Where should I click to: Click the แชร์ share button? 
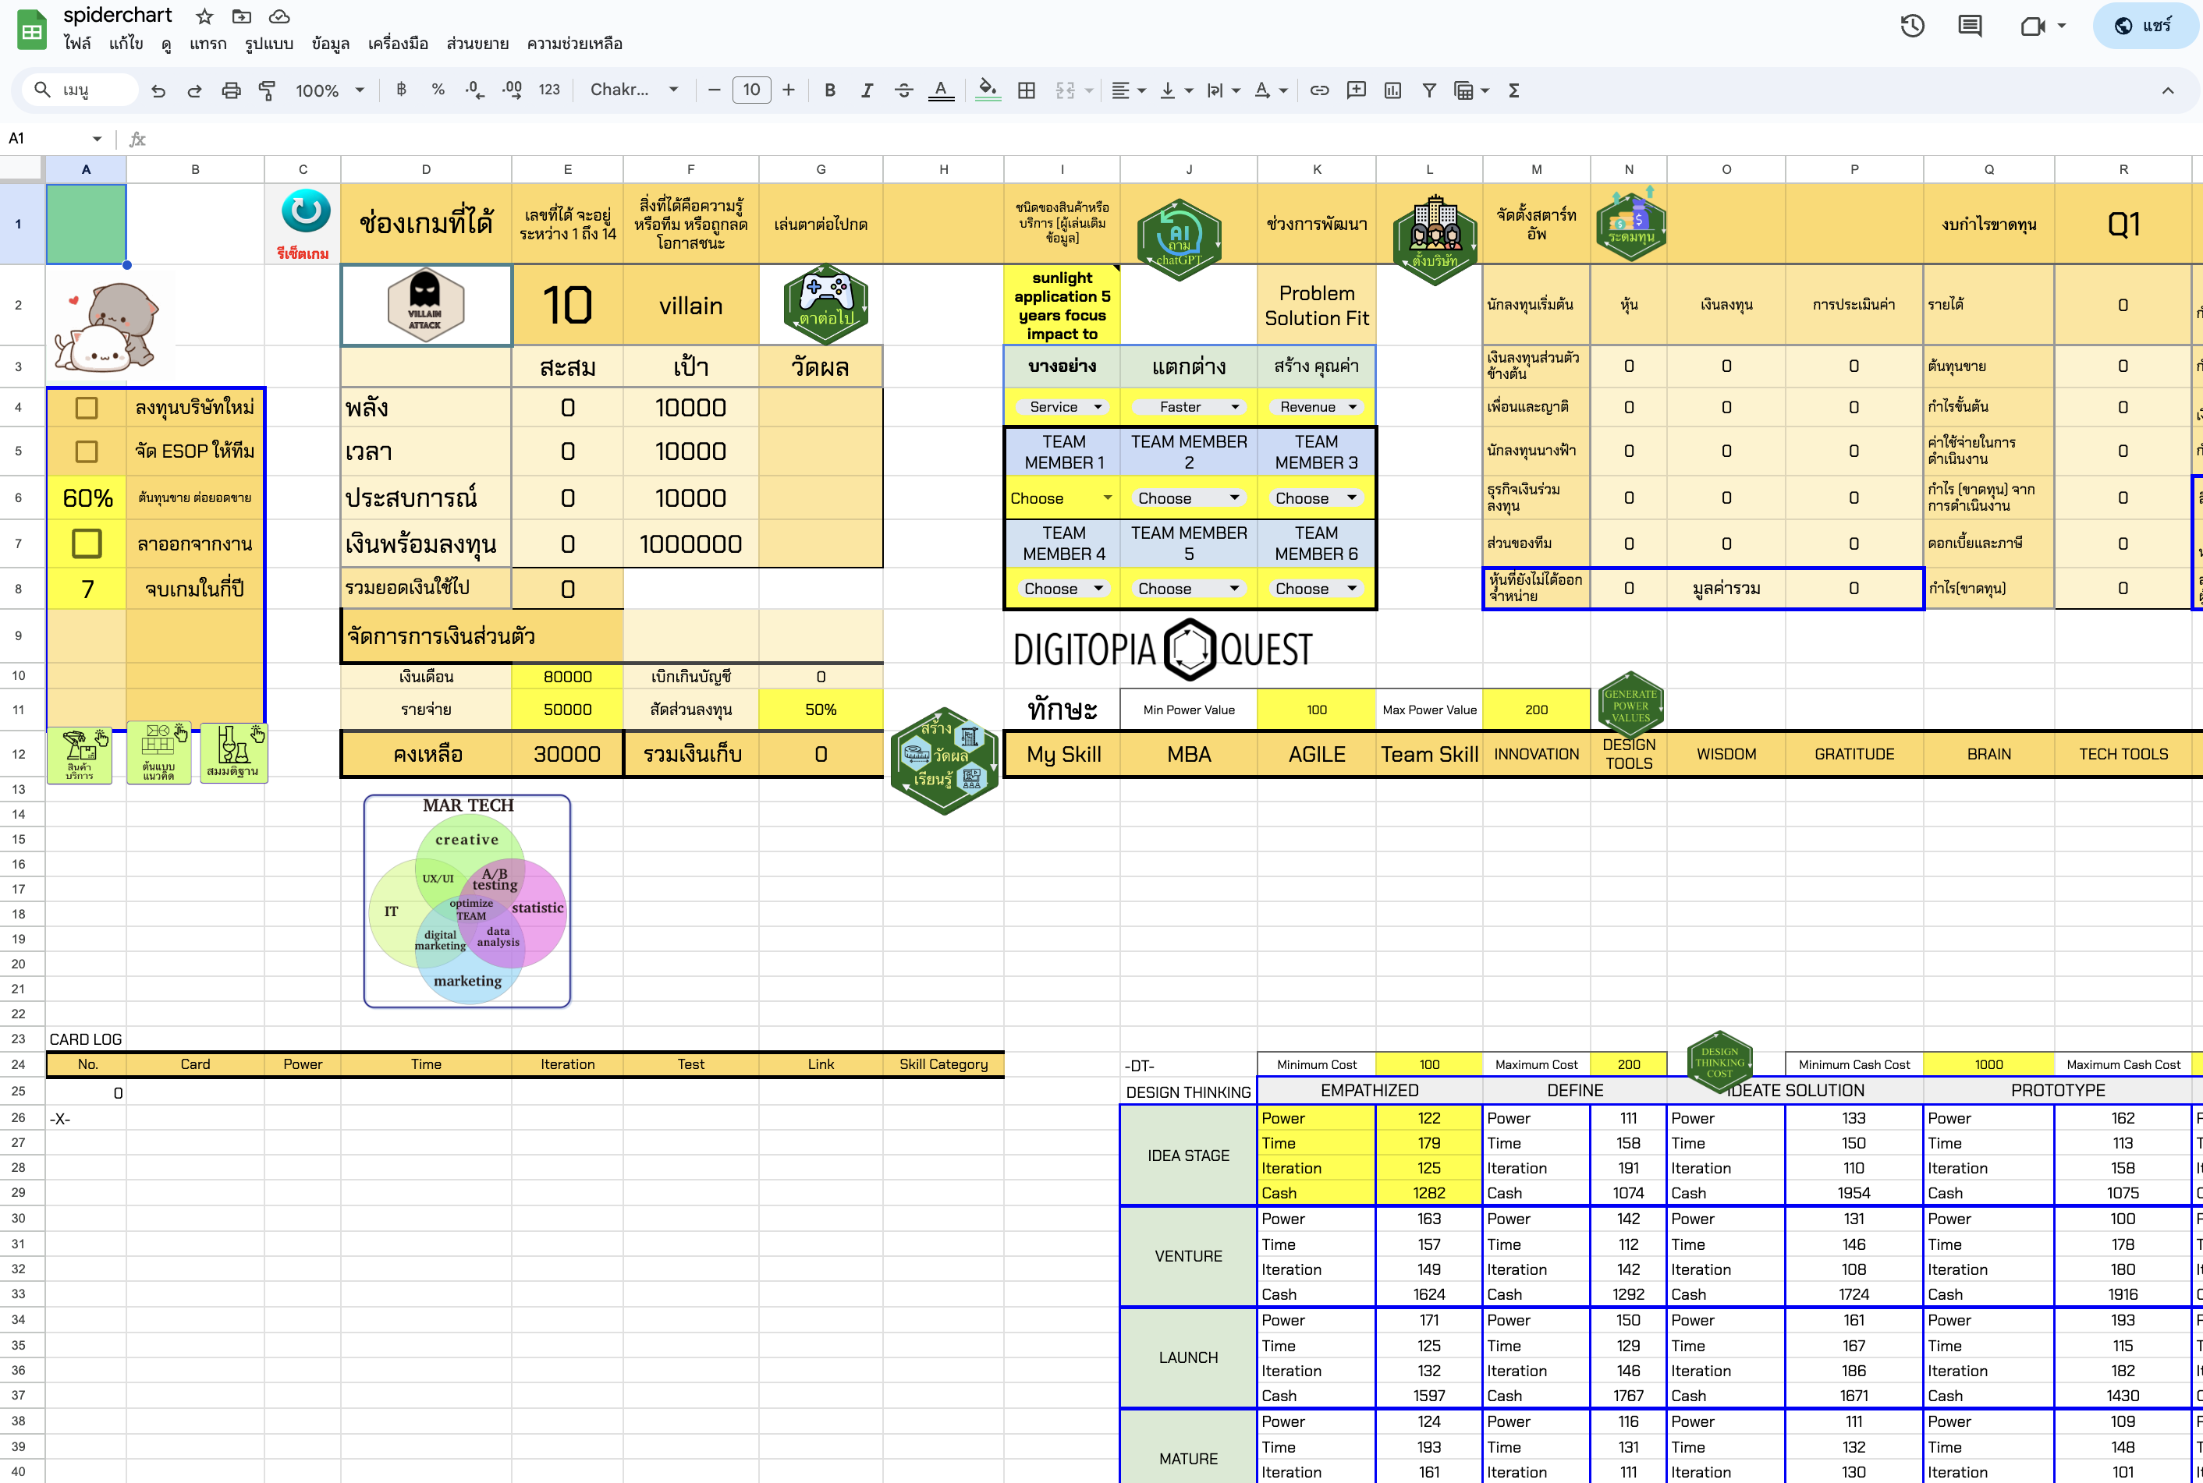coord(2145,26)
